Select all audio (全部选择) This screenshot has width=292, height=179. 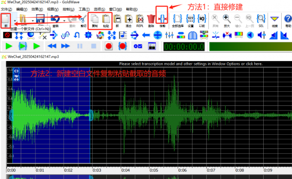coord(177,21)
